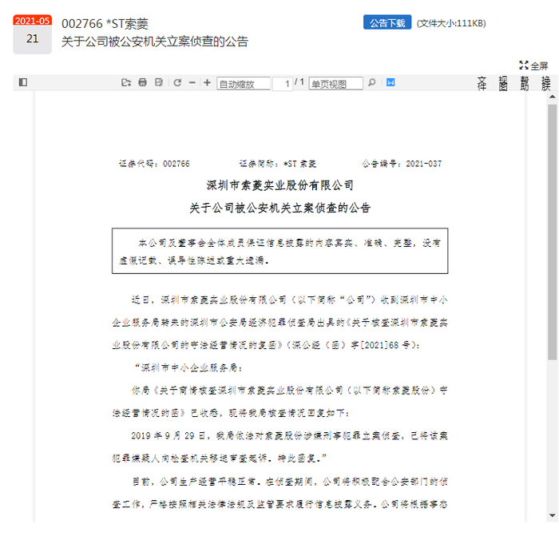Open the 文件 menu
Image resolution: width=559 pixels, height=536 pixels.
tap(482, 83)
